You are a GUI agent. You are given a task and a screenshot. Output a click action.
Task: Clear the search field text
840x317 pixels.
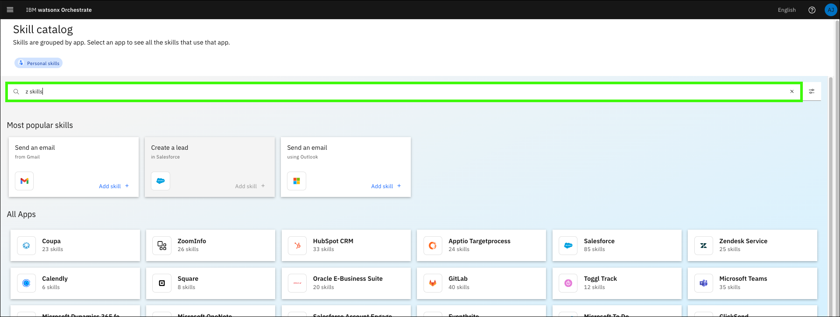point(791,92)
